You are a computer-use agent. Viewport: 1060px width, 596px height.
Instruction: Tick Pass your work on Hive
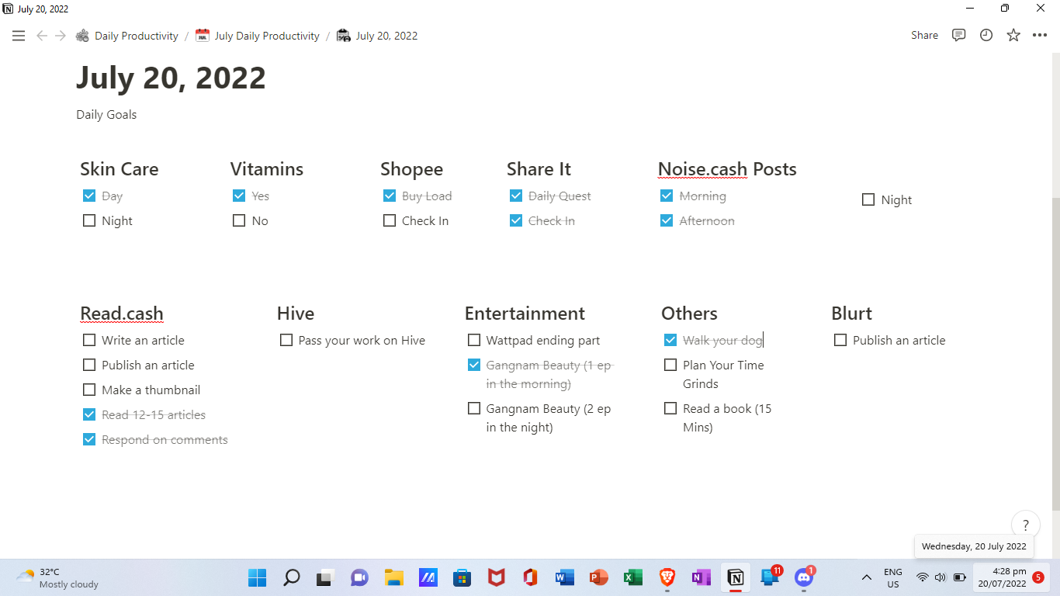(x=286, y=340)
